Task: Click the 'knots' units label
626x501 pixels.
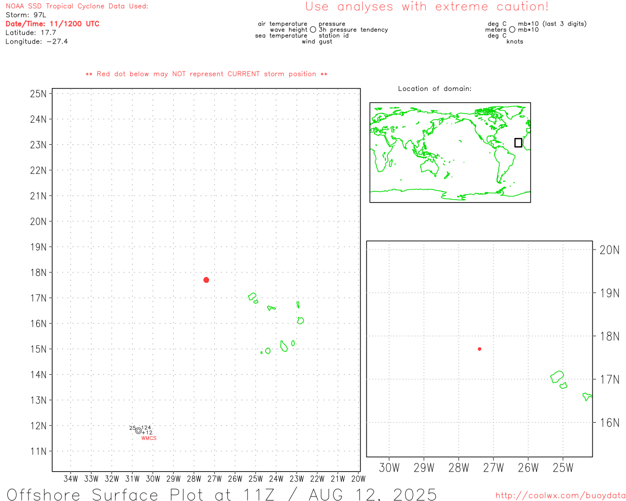Action: tap(515, 42)
